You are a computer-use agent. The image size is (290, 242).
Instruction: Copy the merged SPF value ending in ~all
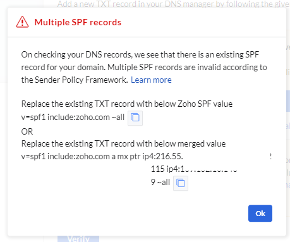[x=181, y=183]
